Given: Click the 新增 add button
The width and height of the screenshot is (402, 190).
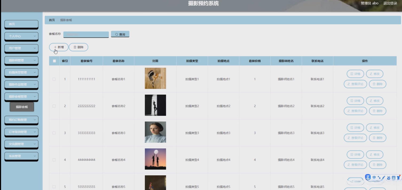Looking at the screenshot, I should coord(59,47).
